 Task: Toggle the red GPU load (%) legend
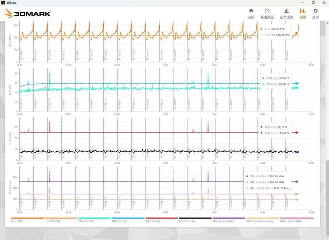pyautogui.click(x=162, y=220)
